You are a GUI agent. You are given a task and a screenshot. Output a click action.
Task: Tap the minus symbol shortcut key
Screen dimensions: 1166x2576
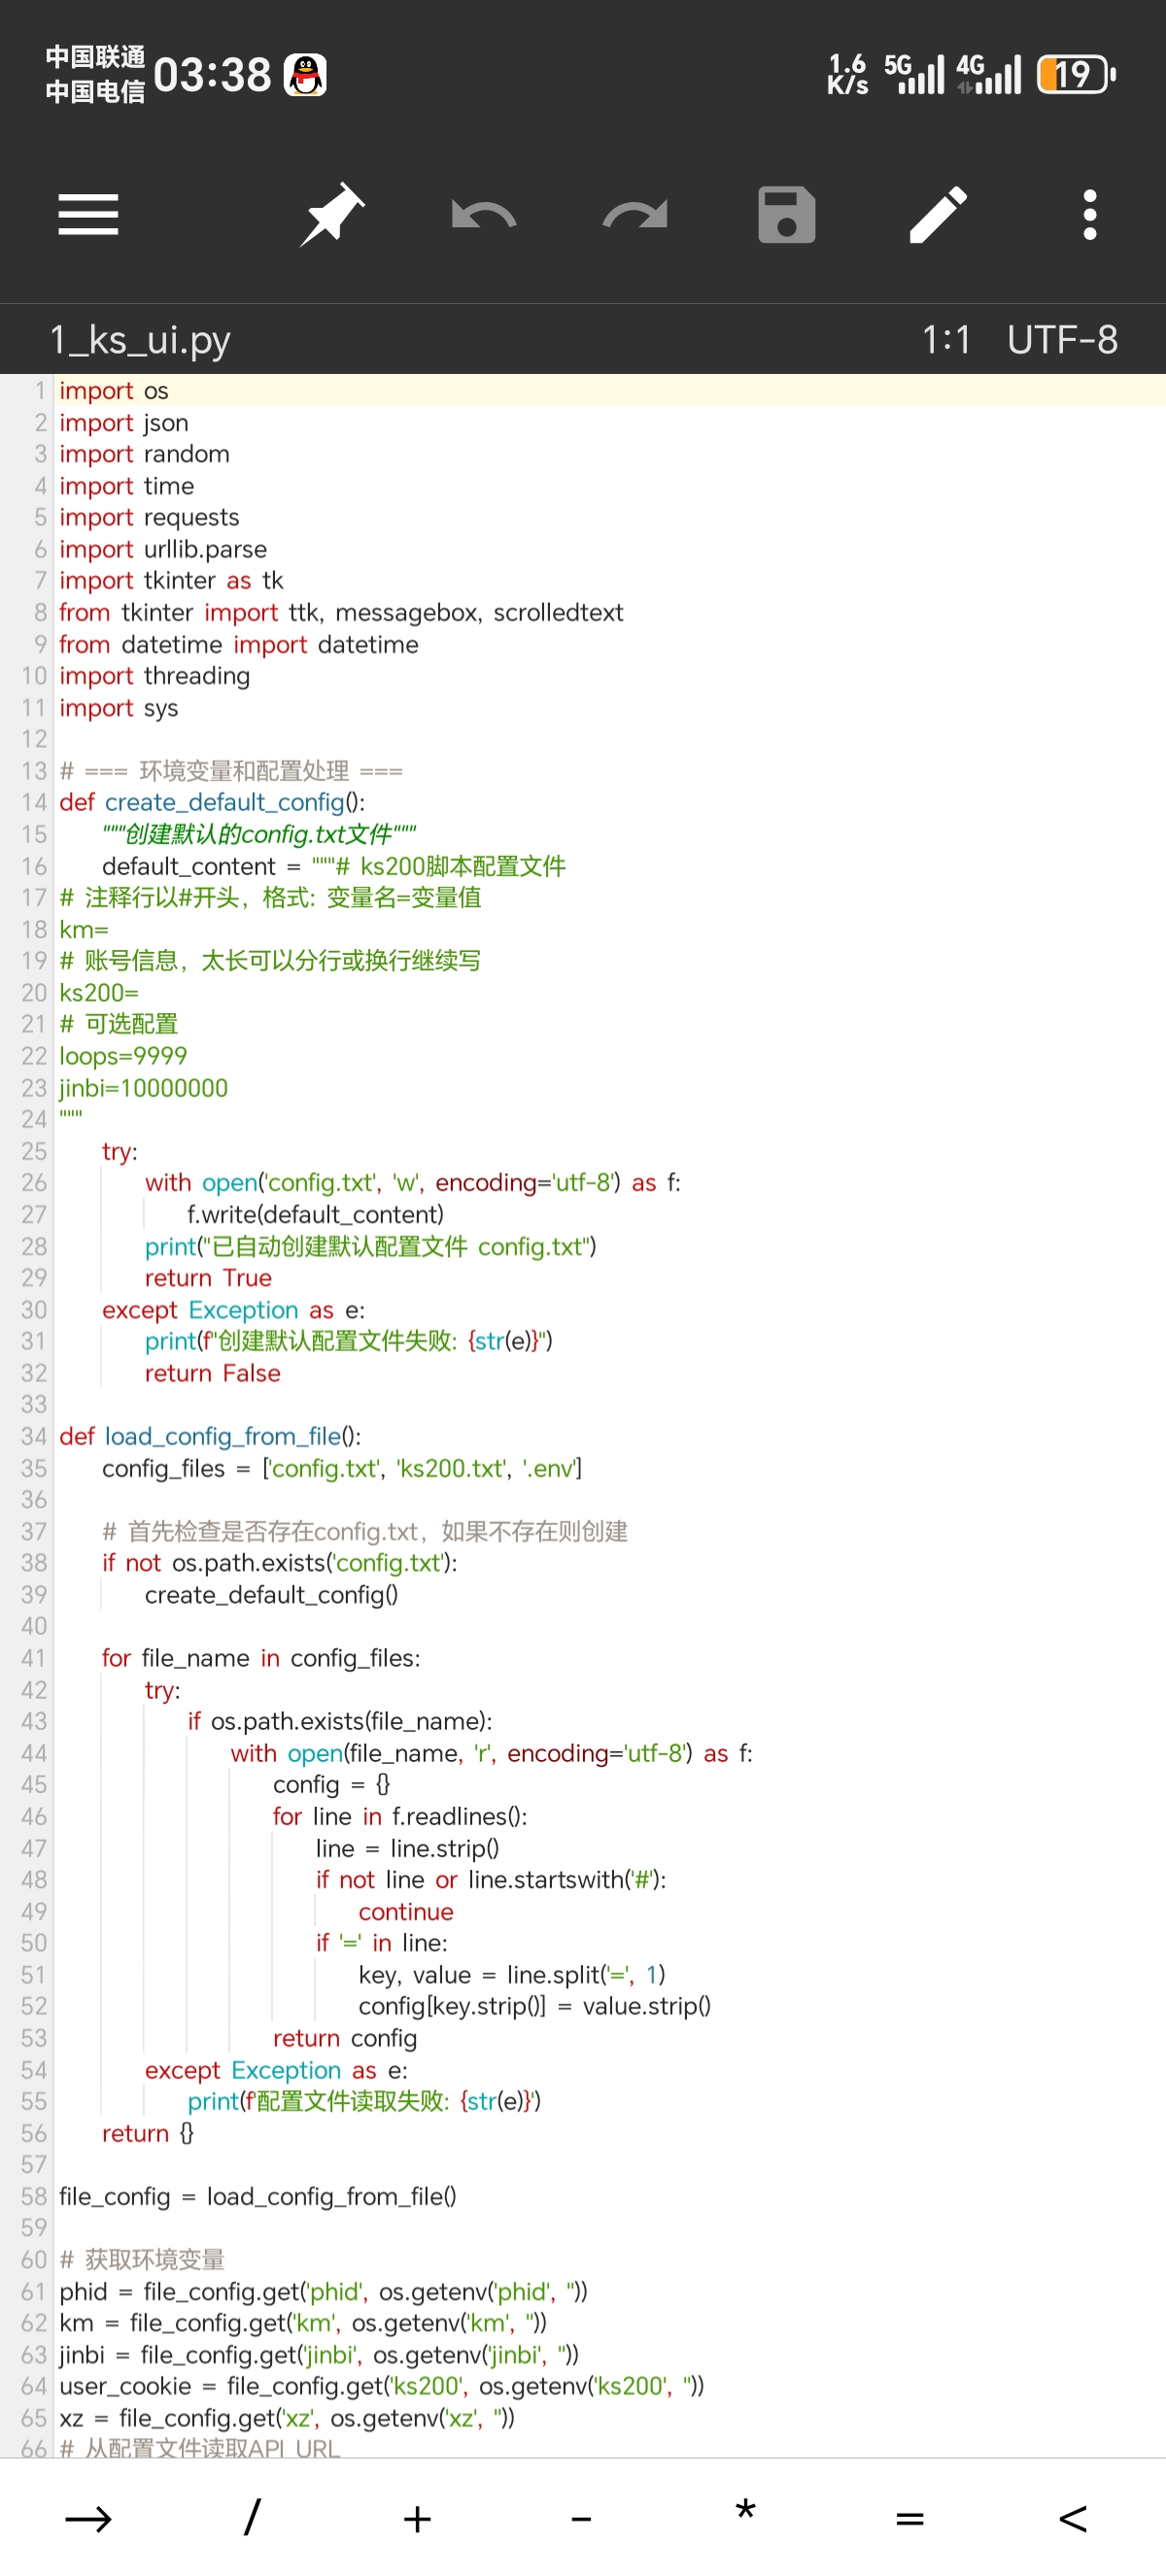(x=581, y=2518)
